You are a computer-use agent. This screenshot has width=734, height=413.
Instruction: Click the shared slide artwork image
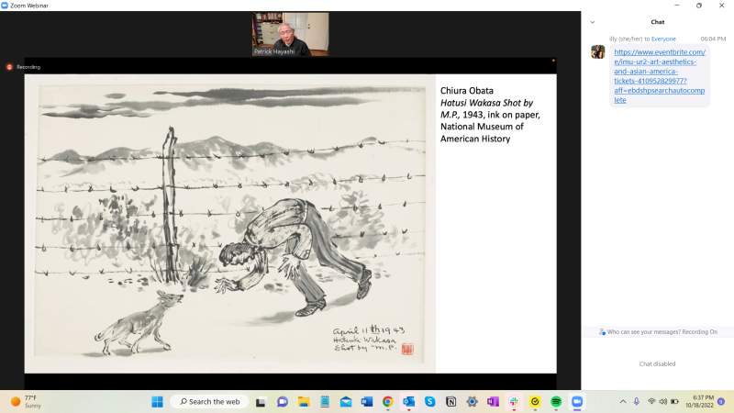point(229,223)
